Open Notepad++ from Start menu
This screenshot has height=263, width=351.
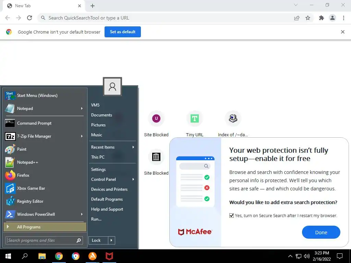click(x=44, y=162)
